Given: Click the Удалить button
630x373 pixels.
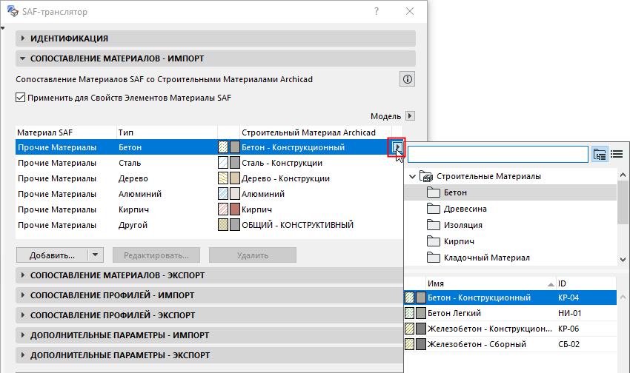Looking at the screenshot, I should [x=252, y=255].
